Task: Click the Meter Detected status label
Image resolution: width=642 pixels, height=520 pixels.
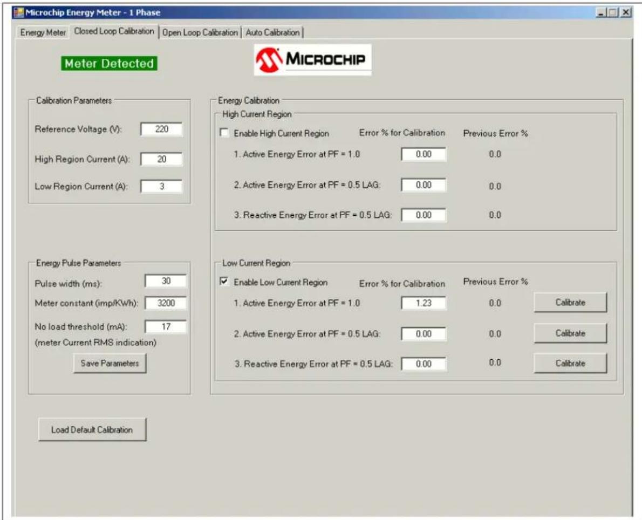Action: 110,64
